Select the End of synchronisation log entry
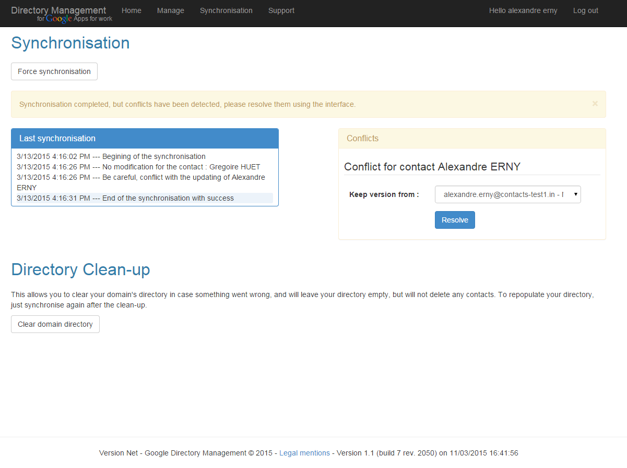This screenshot has width=627, height=468. [125, 198]
